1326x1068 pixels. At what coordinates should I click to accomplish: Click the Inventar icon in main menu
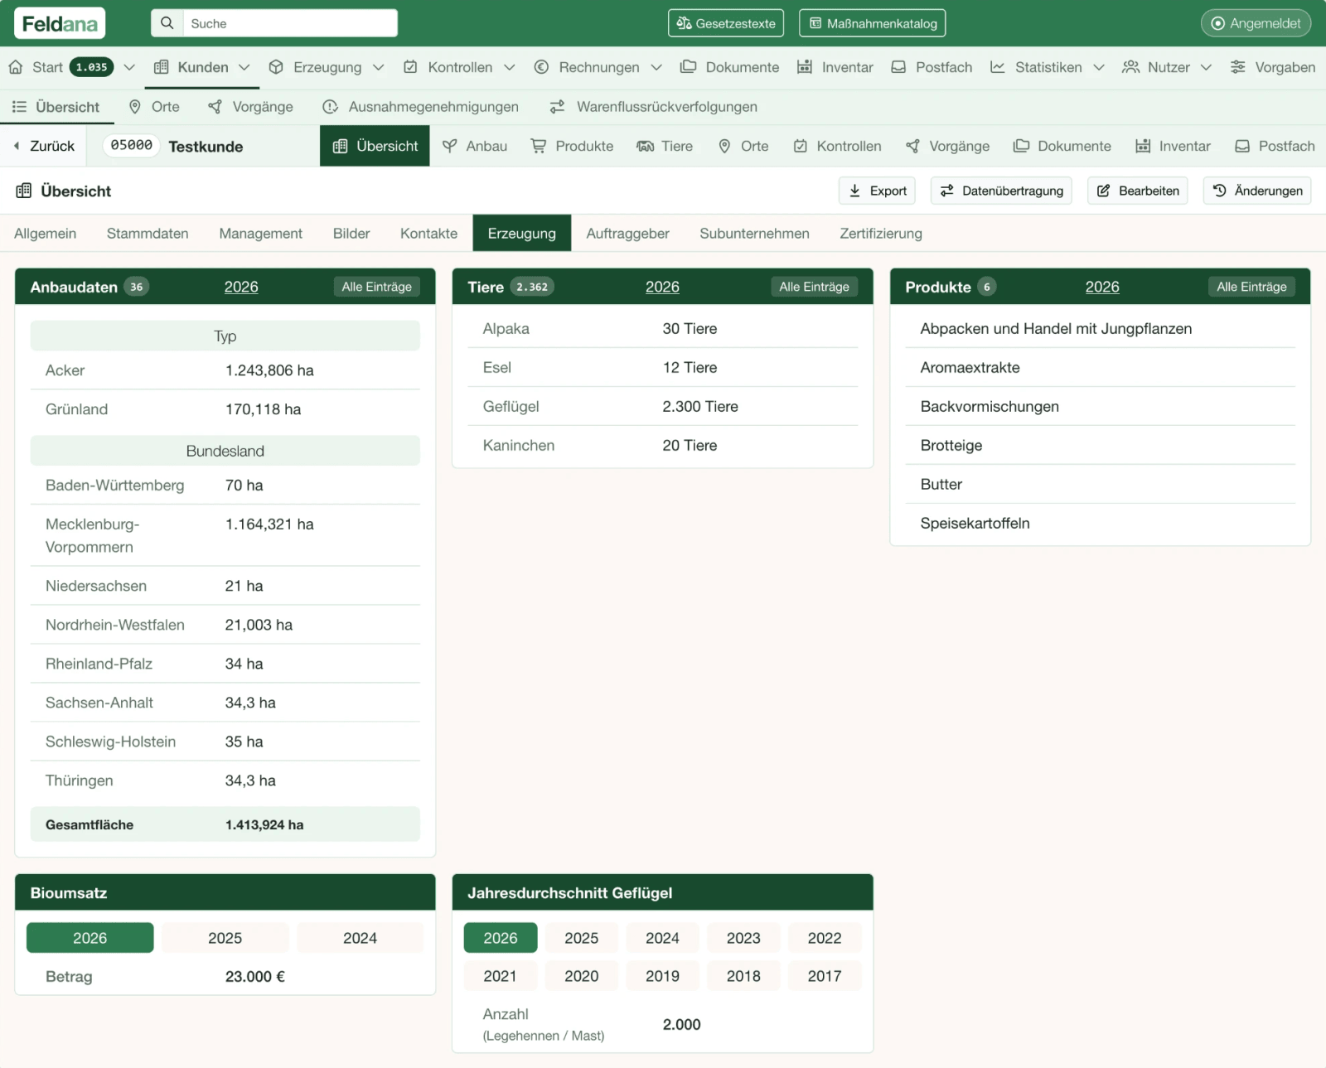804,67
